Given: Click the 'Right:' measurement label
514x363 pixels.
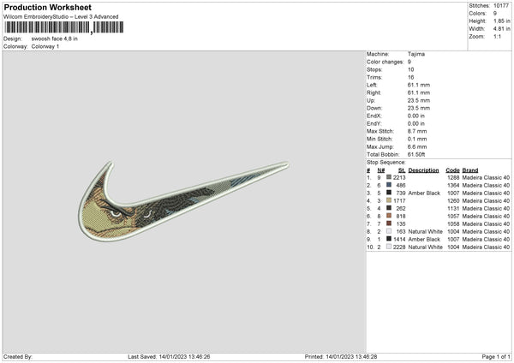Looking at the screenshot, I should pyautogui.click(x=374, y=92).
